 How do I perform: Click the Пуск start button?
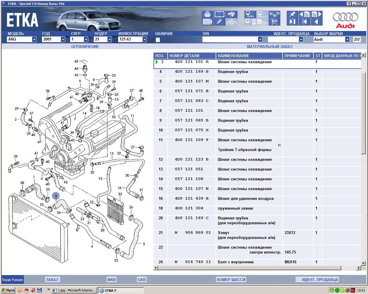click(x=8, y=290)
